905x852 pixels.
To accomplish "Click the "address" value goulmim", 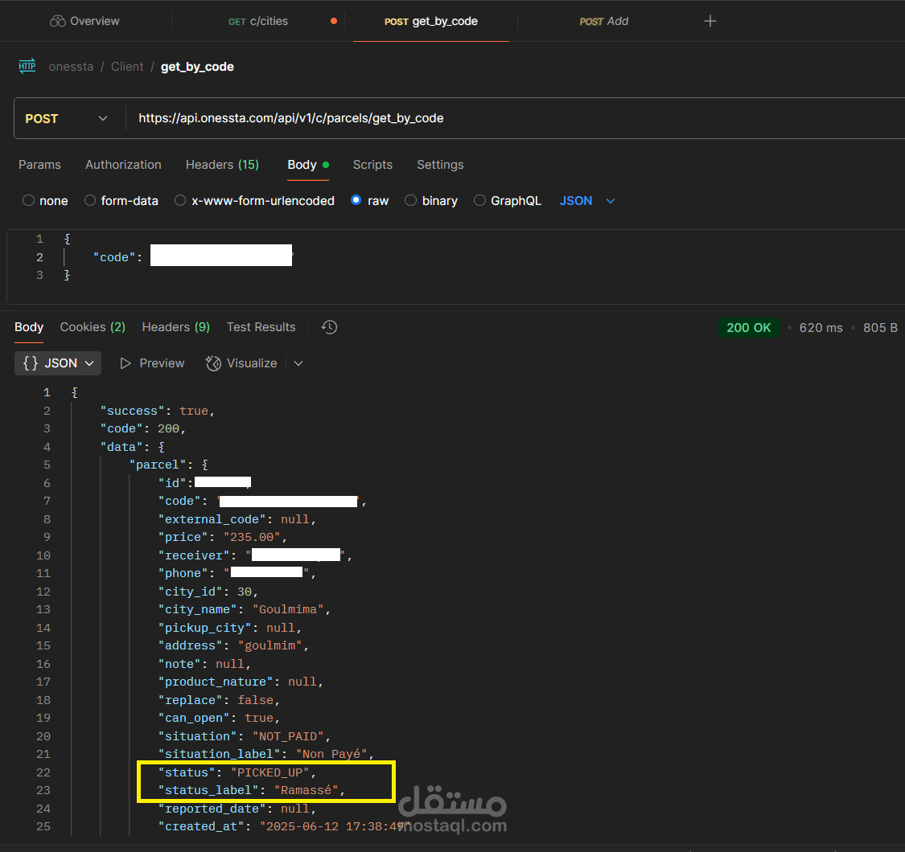I will tap(270, 645).
